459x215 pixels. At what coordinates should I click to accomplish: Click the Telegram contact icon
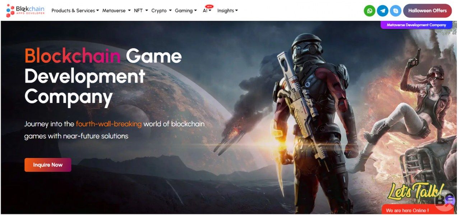382,11
